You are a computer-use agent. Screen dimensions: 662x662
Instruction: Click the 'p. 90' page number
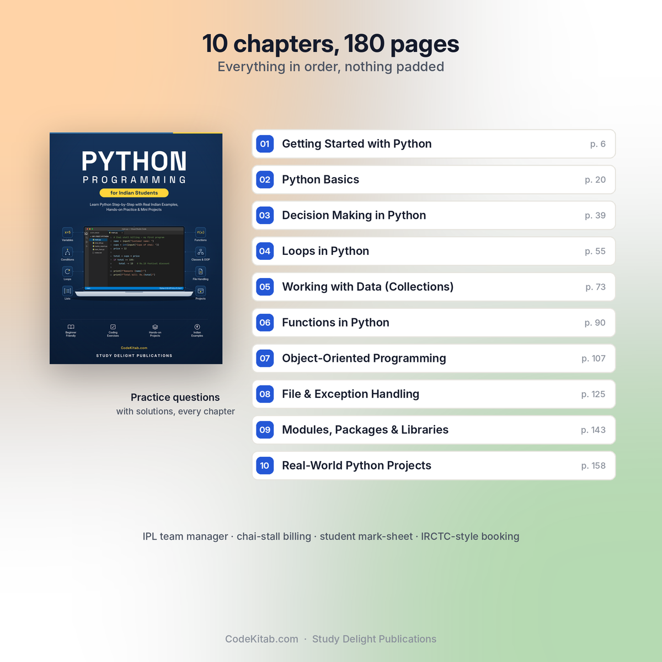(x=595, y=323)
